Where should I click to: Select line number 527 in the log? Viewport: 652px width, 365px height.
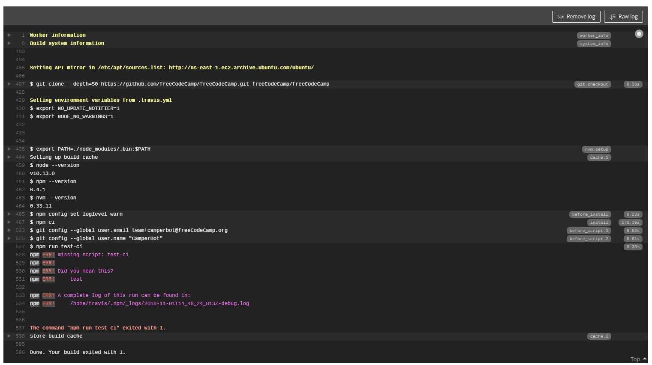click(x=20, y=246)
